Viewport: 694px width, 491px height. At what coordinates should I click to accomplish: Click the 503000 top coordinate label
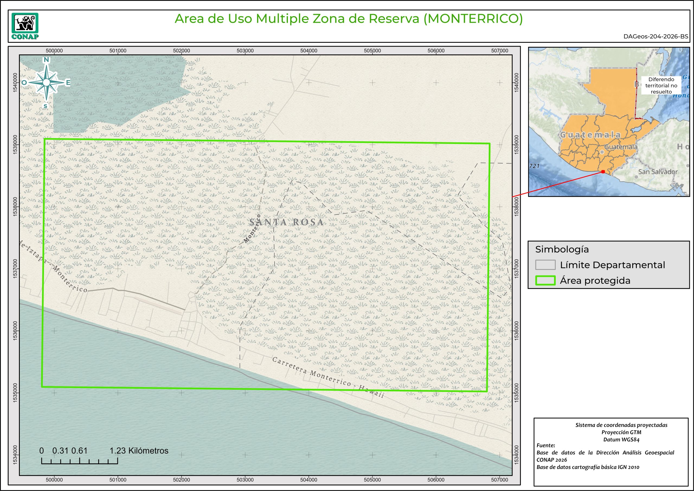(x=245, y=51)
